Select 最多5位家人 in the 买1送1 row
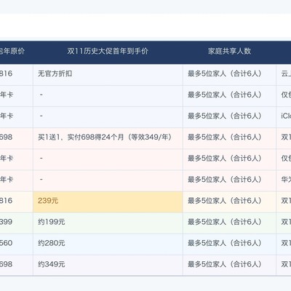Viewport: 291px width, 291px height. [x=229, y=137]
